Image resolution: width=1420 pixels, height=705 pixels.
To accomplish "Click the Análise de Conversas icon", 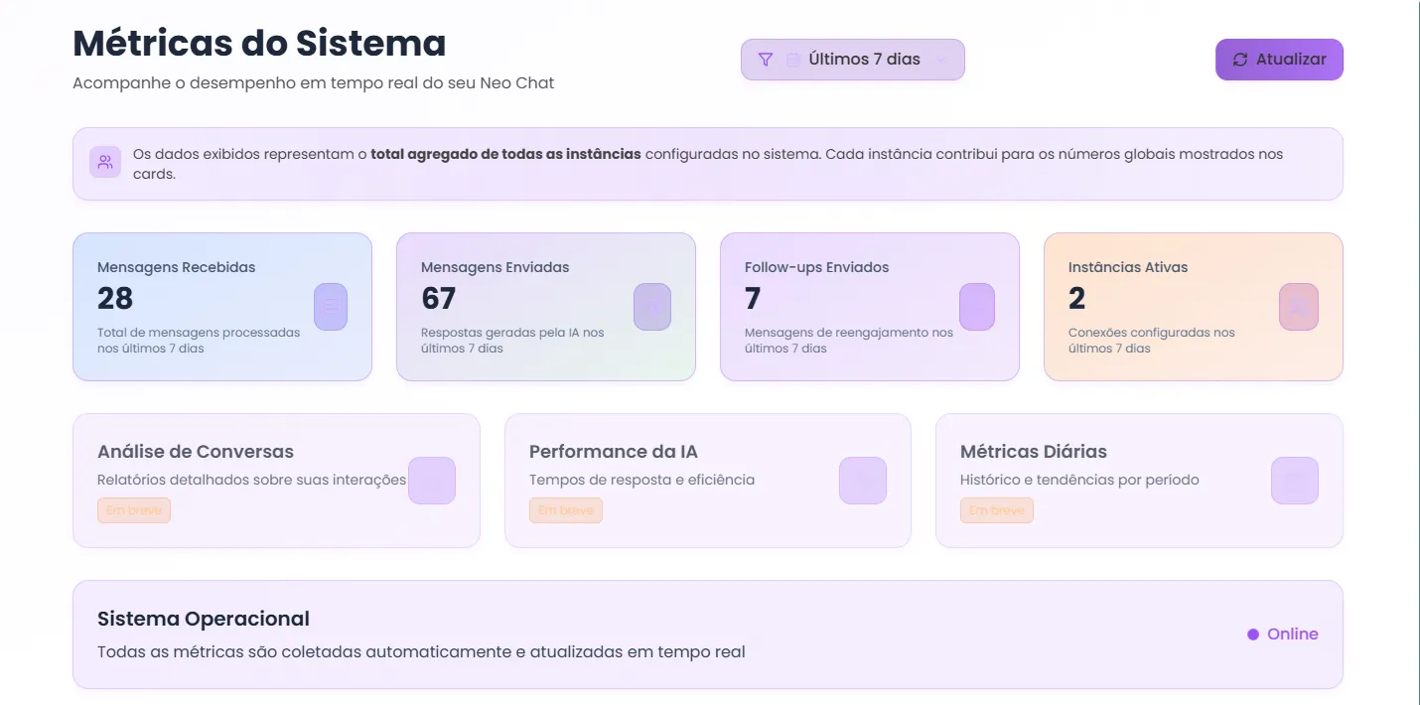I will [x=432, y=481].
